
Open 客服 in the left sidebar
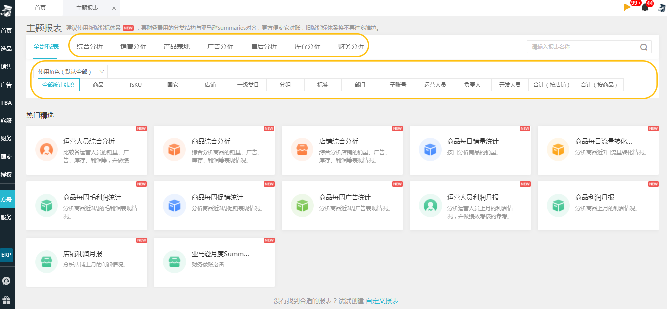[x=6, y=121]
